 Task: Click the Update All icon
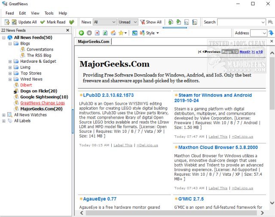[14, 22]
